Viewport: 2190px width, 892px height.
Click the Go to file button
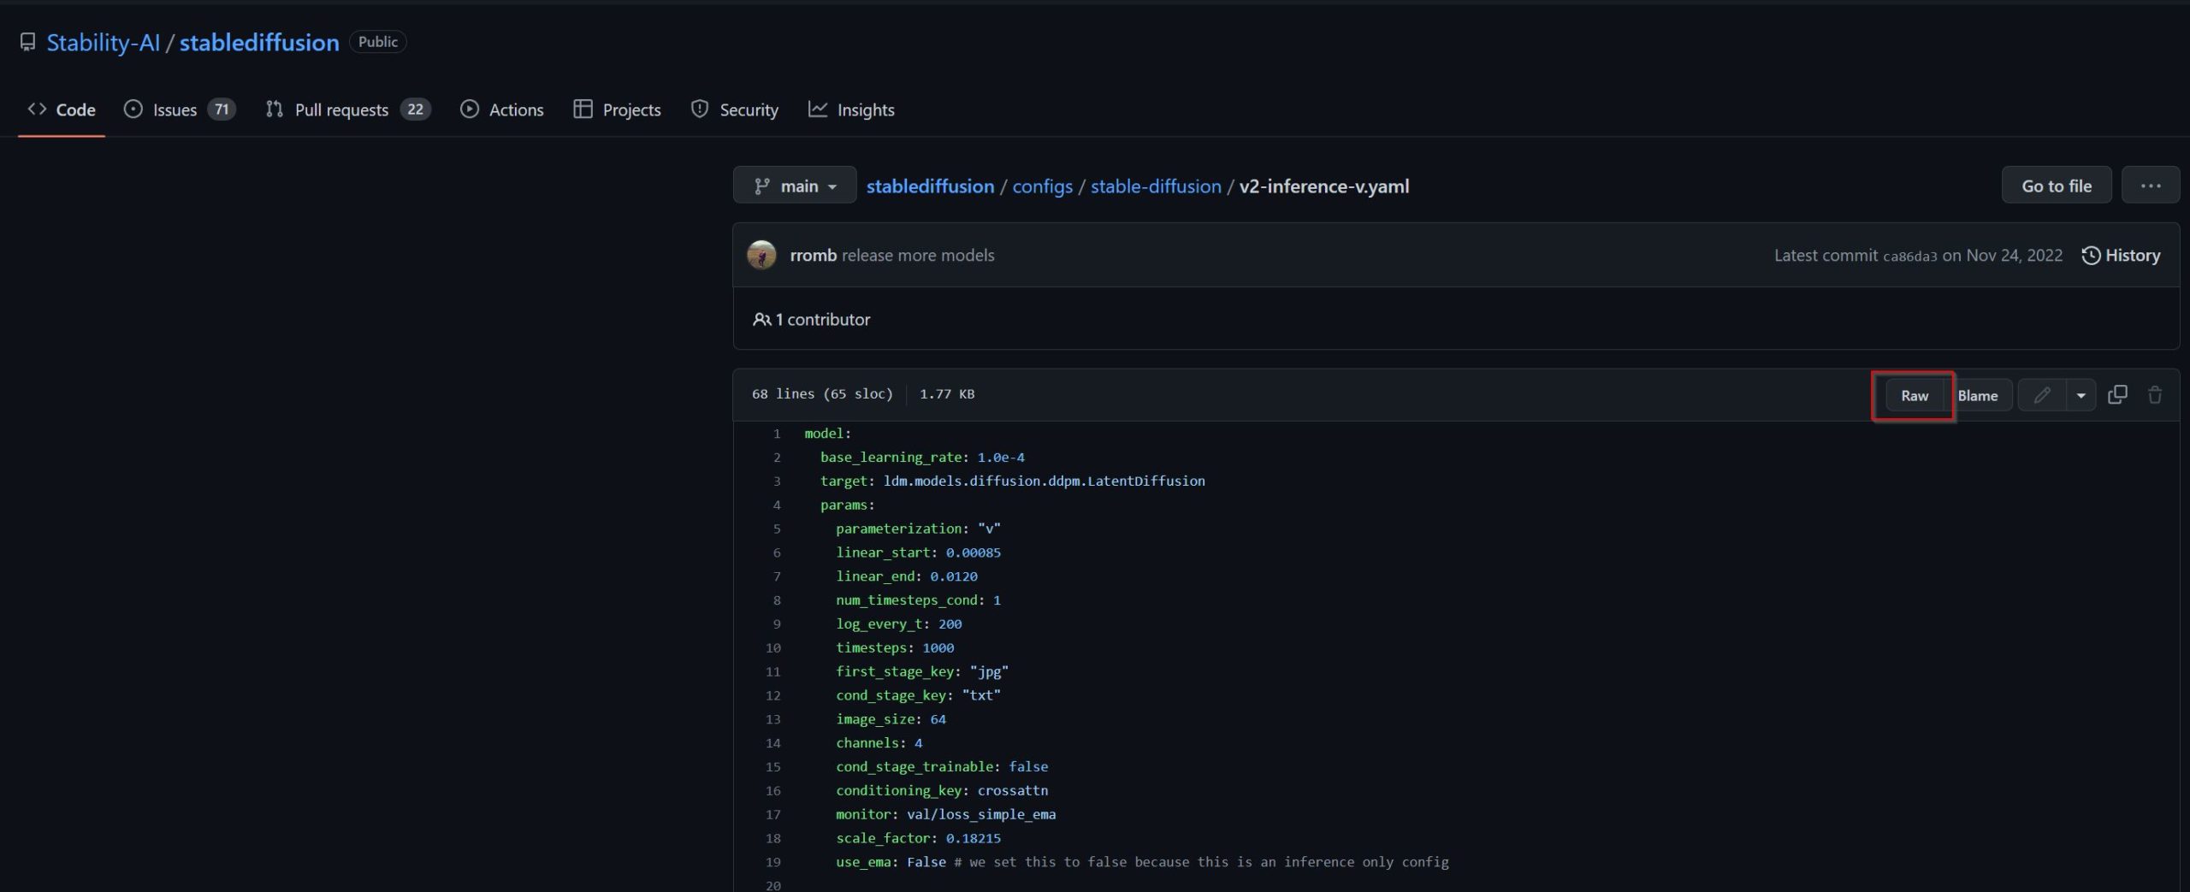(2056, 186)
